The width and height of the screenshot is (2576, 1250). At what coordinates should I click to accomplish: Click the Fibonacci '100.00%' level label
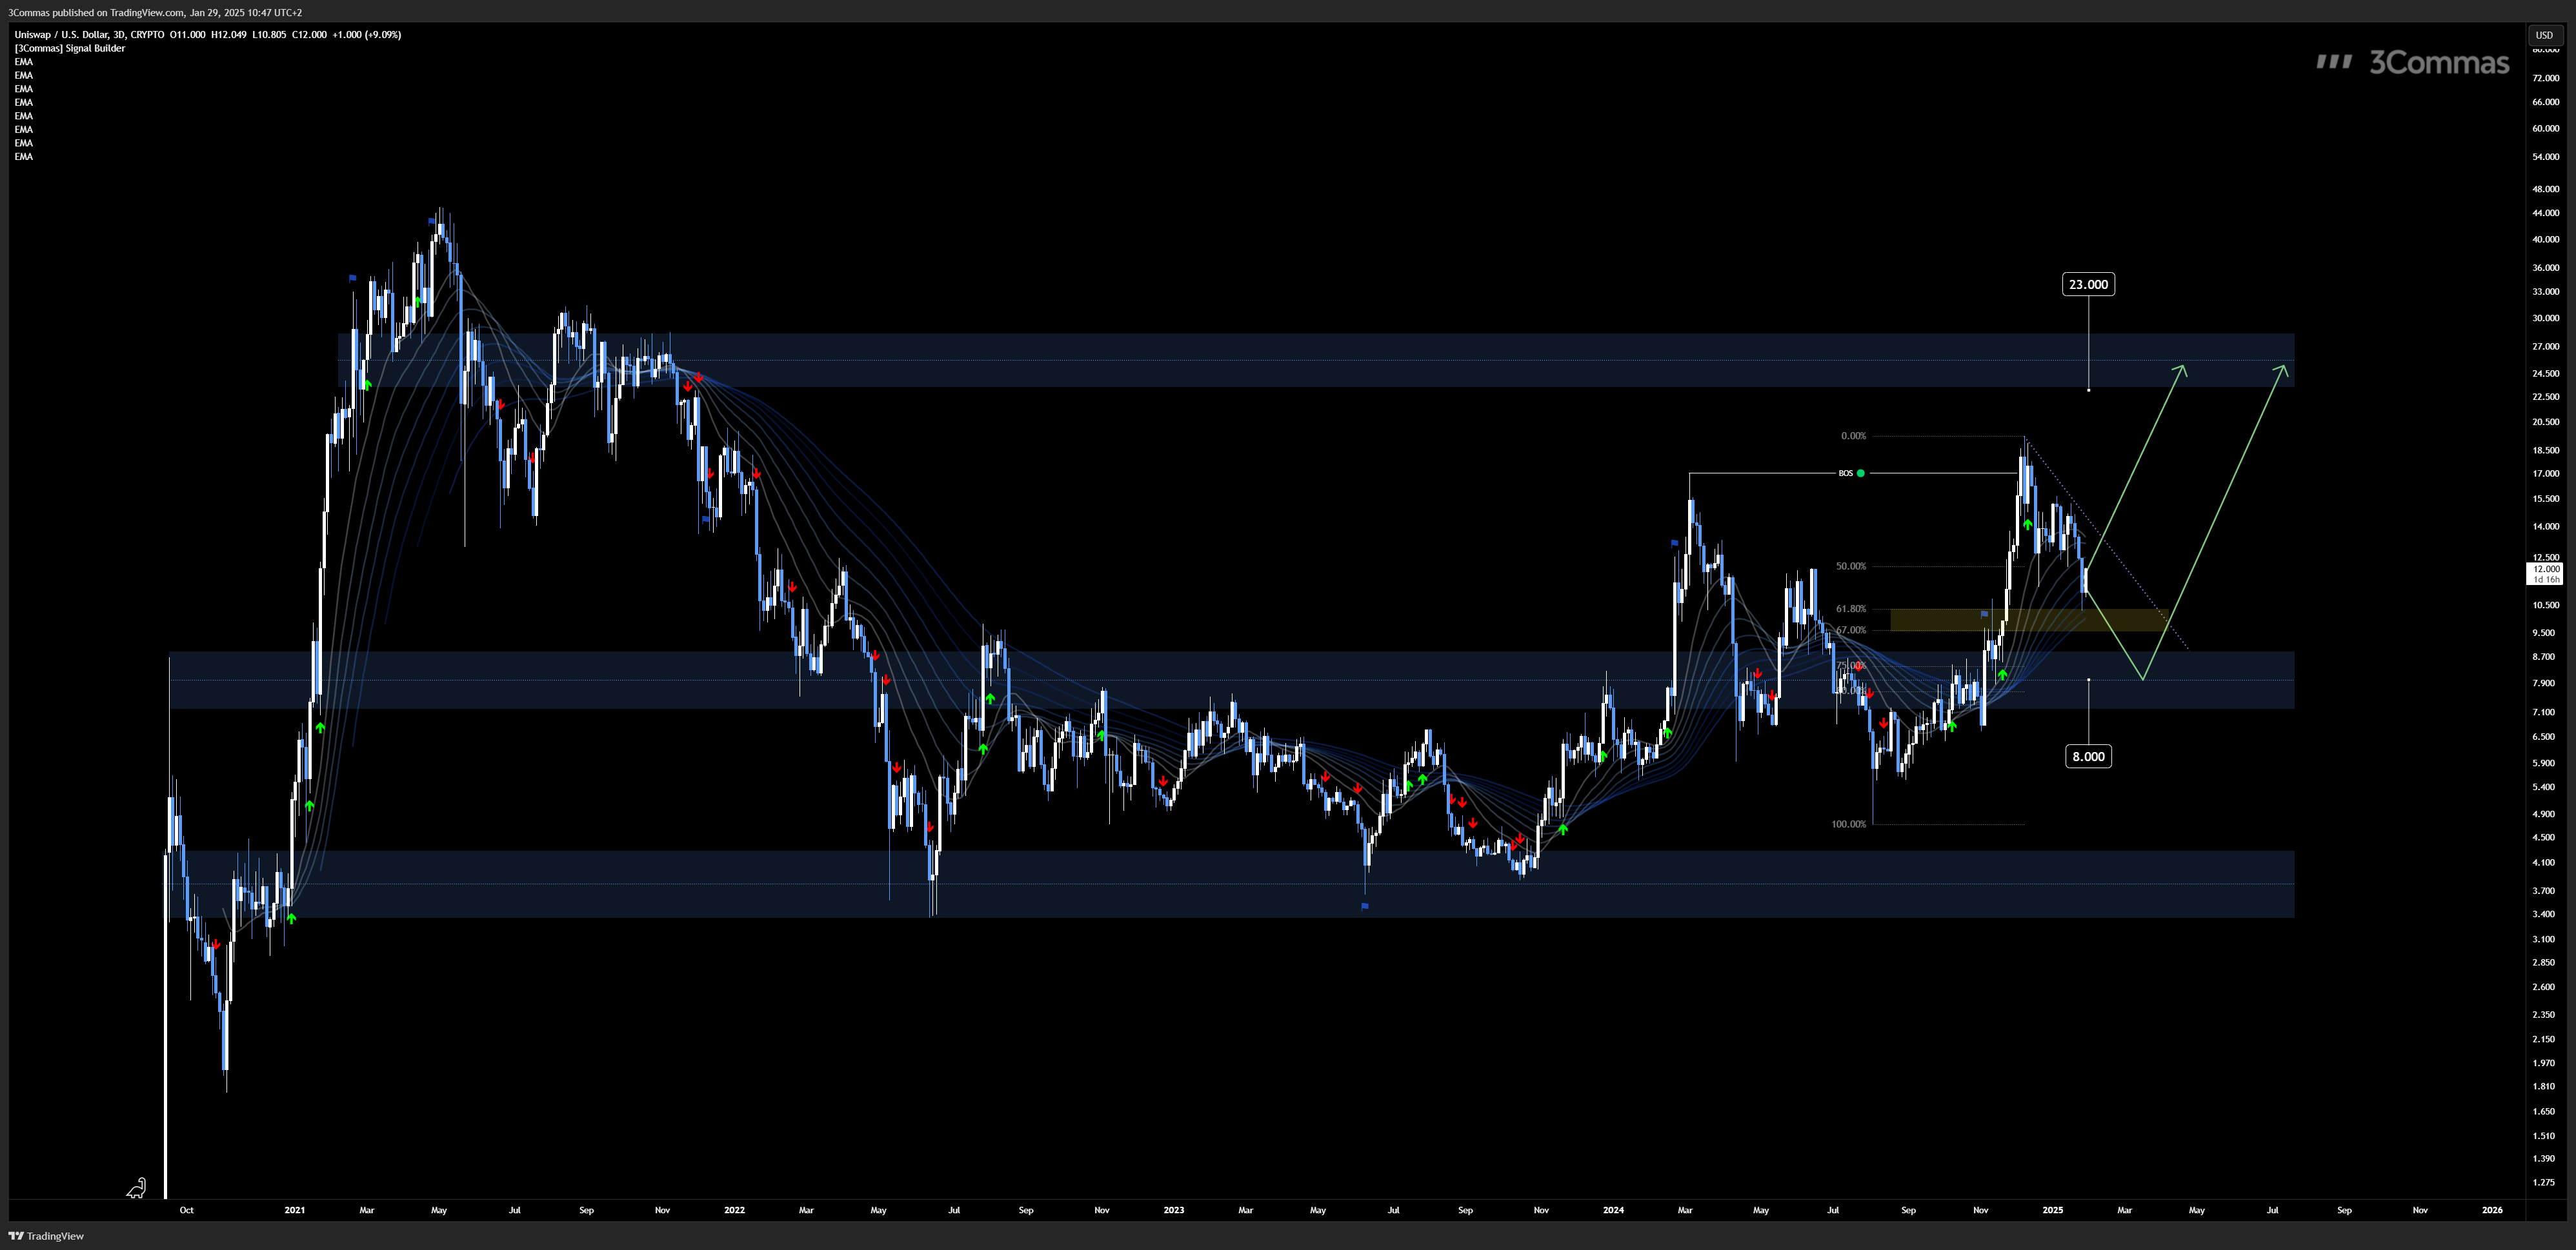click(x=1848, y=824)
